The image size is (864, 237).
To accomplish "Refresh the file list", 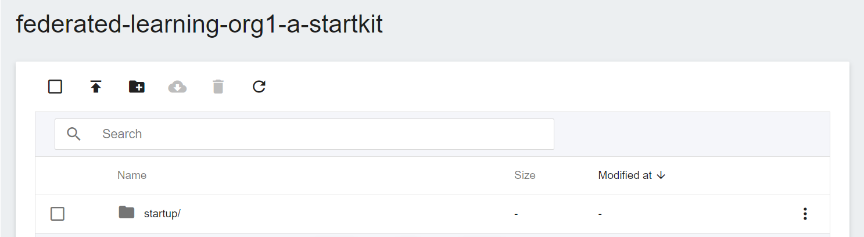I will coord(259,87).
